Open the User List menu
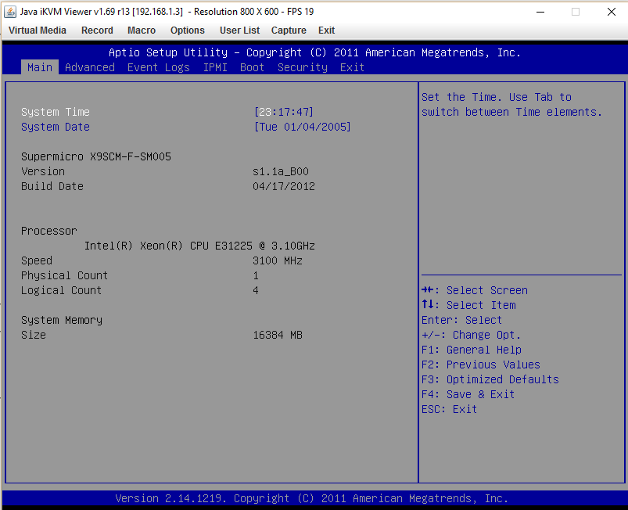Viewport: 628px width, 510px height. pyautogui.click(x=240, y=31)
